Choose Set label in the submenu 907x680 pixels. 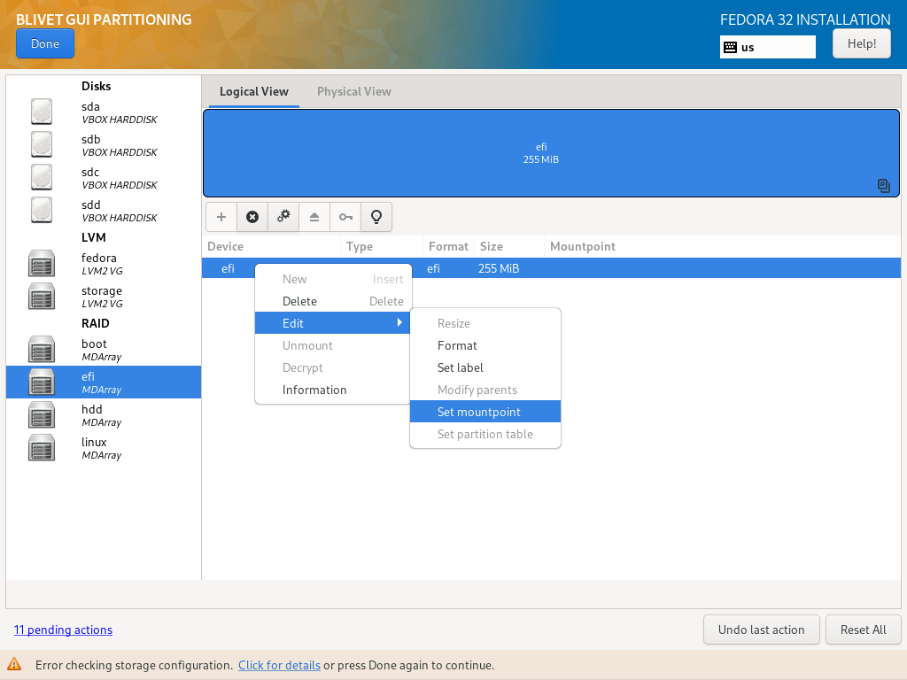click(x=461, y=367)
